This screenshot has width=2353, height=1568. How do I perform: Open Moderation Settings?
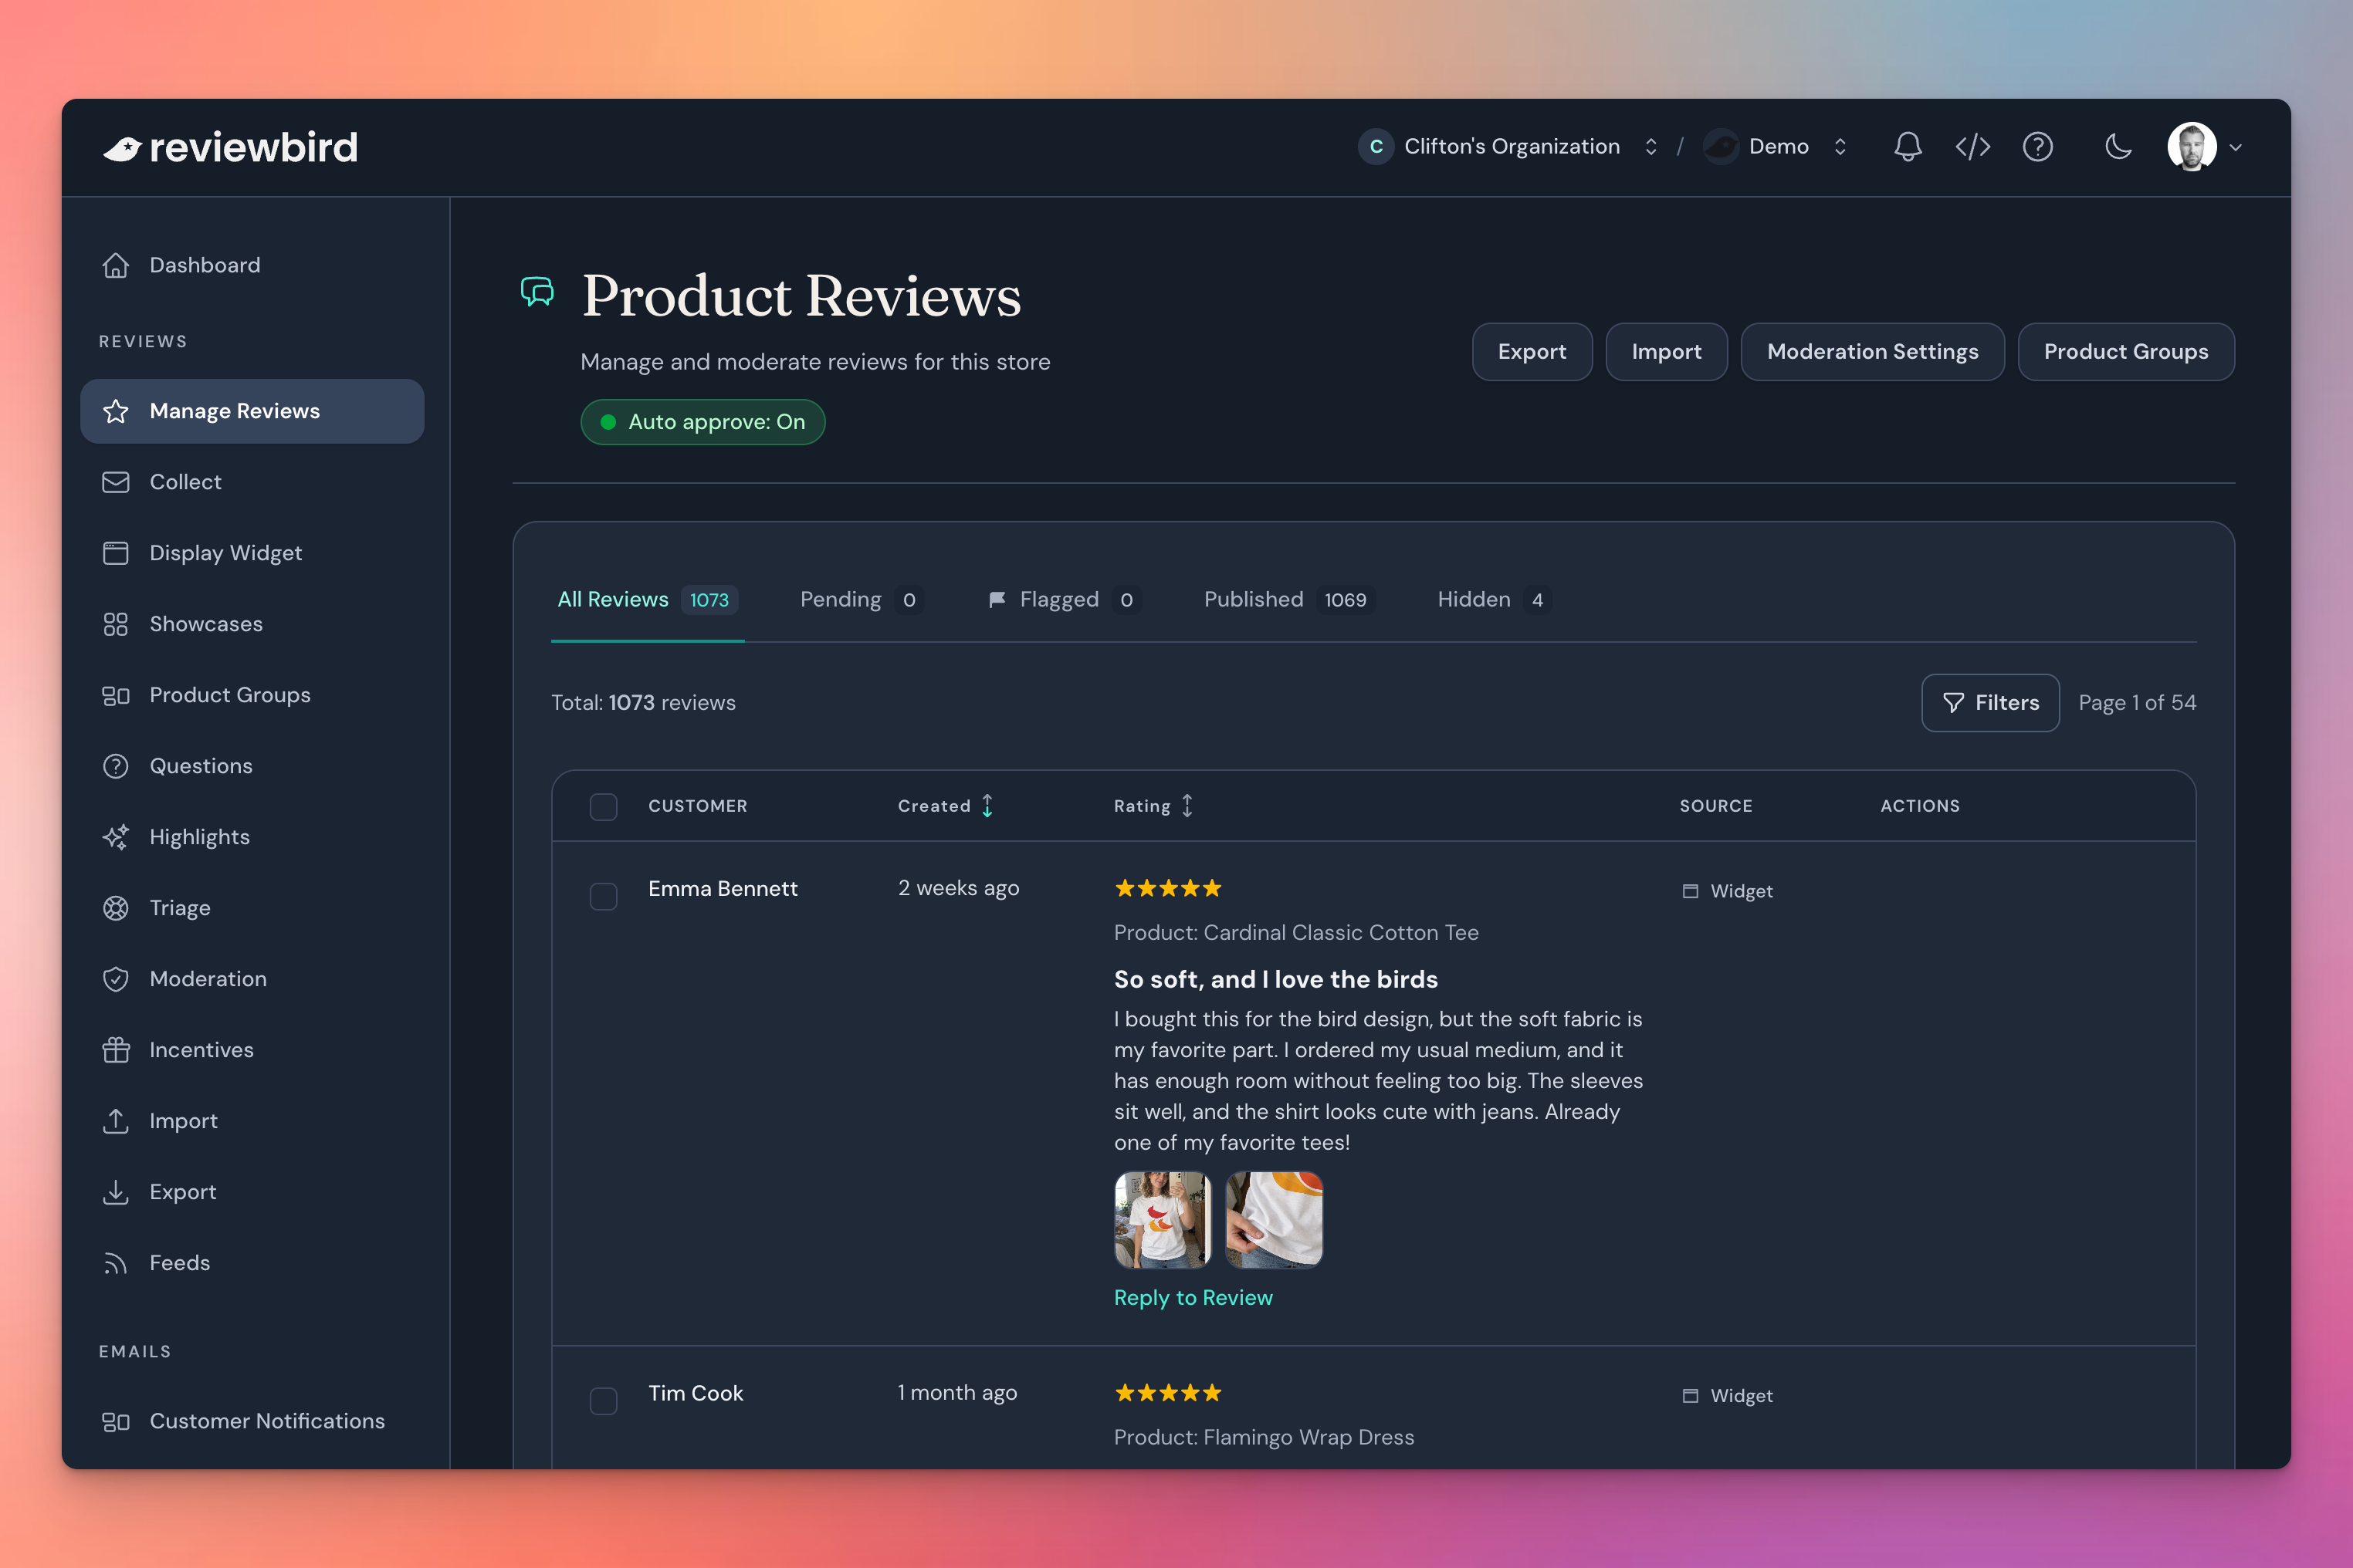[1872, 352]
